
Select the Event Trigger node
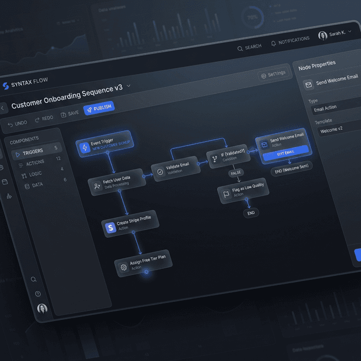tap(105, 144)
